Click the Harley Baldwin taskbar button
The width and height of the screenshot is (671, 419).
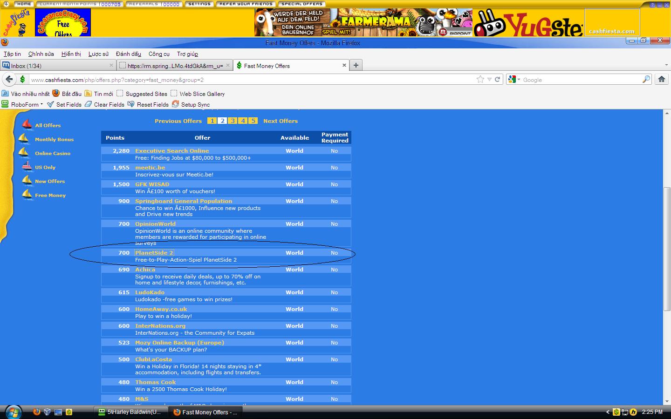click(x=130, y=412)
